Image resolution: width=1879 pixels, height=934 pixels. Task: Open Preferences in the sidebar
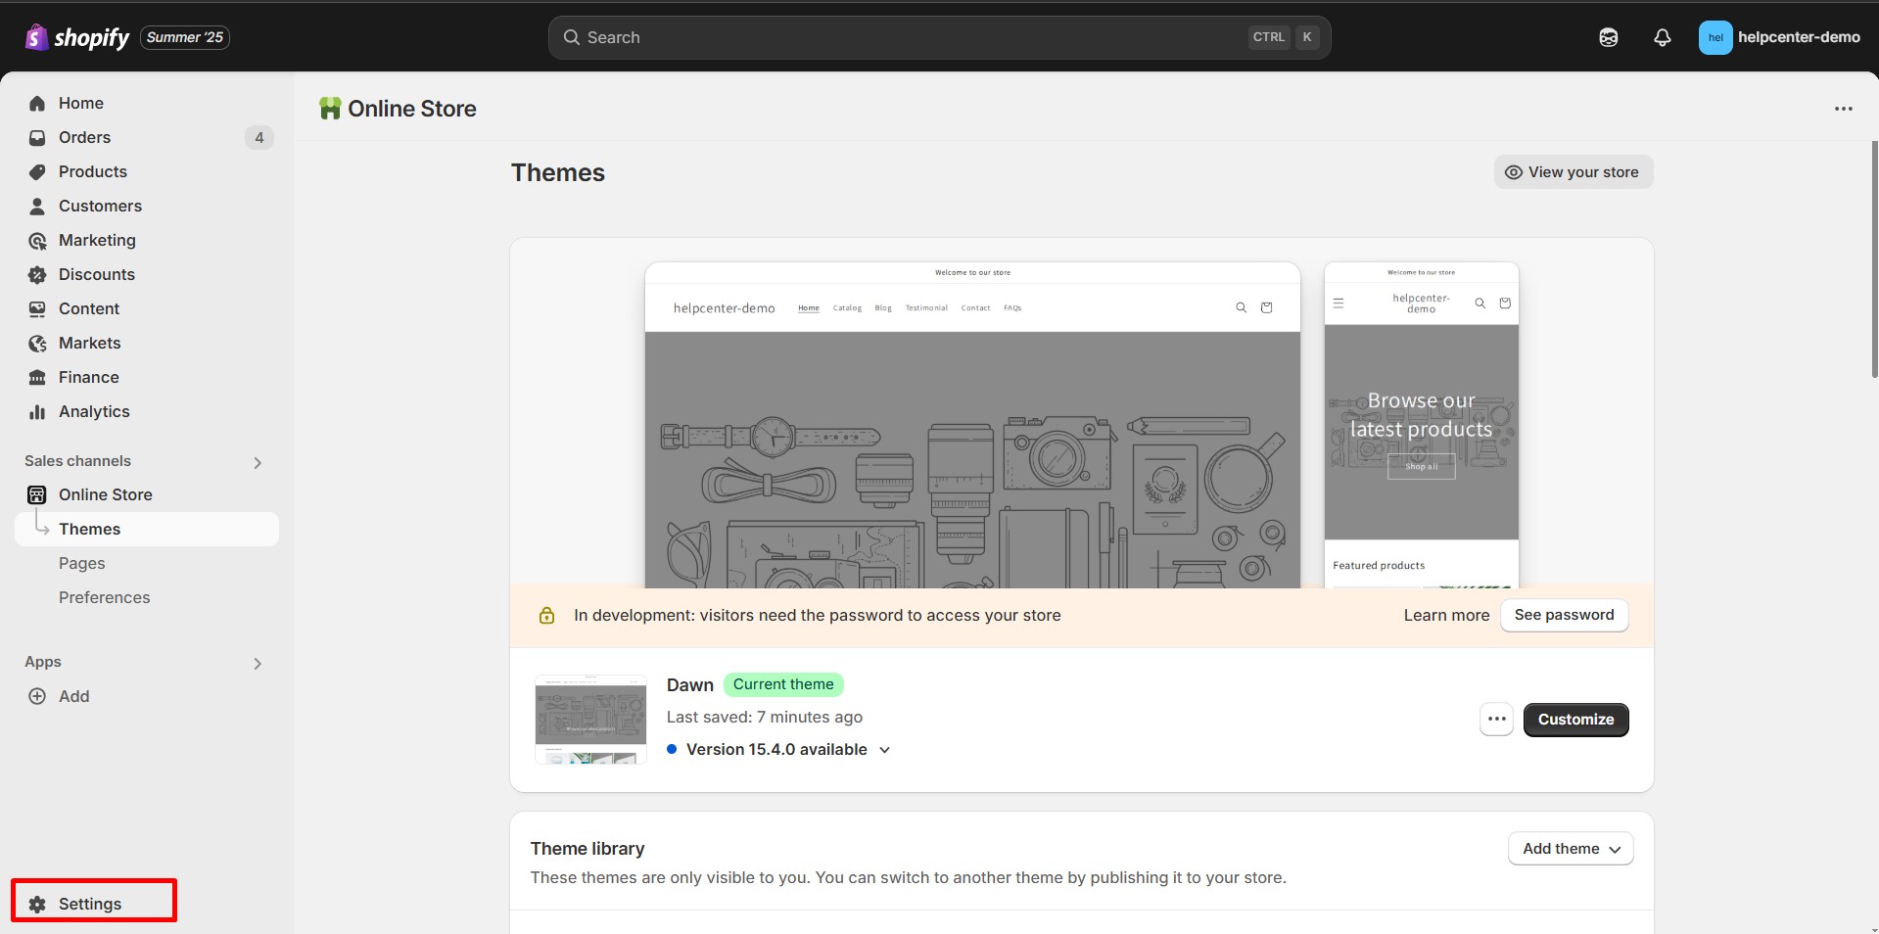(x=104, y=597)
